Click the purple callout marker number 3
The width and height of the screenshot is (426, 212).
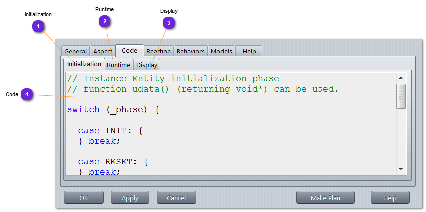[x=169, y=23]
